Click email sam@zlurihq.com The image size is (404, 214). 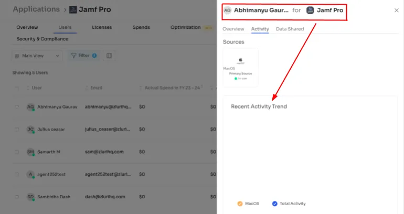pyautogui.click(x=104, y=152)
